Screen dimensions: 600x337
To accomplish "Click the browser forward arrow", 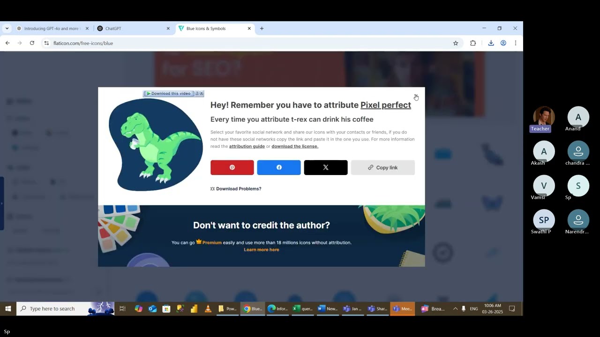I will pos(20,43).
